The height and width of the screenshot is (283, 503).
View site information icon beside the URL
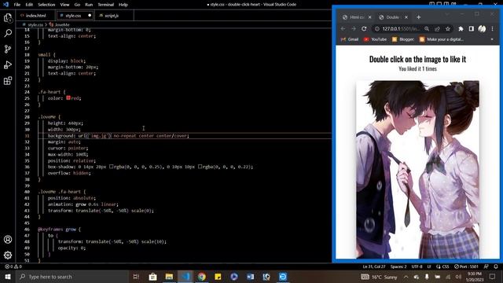[377, 29]
